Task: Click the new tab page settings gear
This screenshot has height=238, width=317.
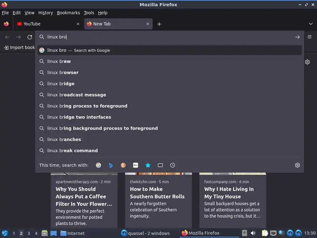Action: coord(307,62)
